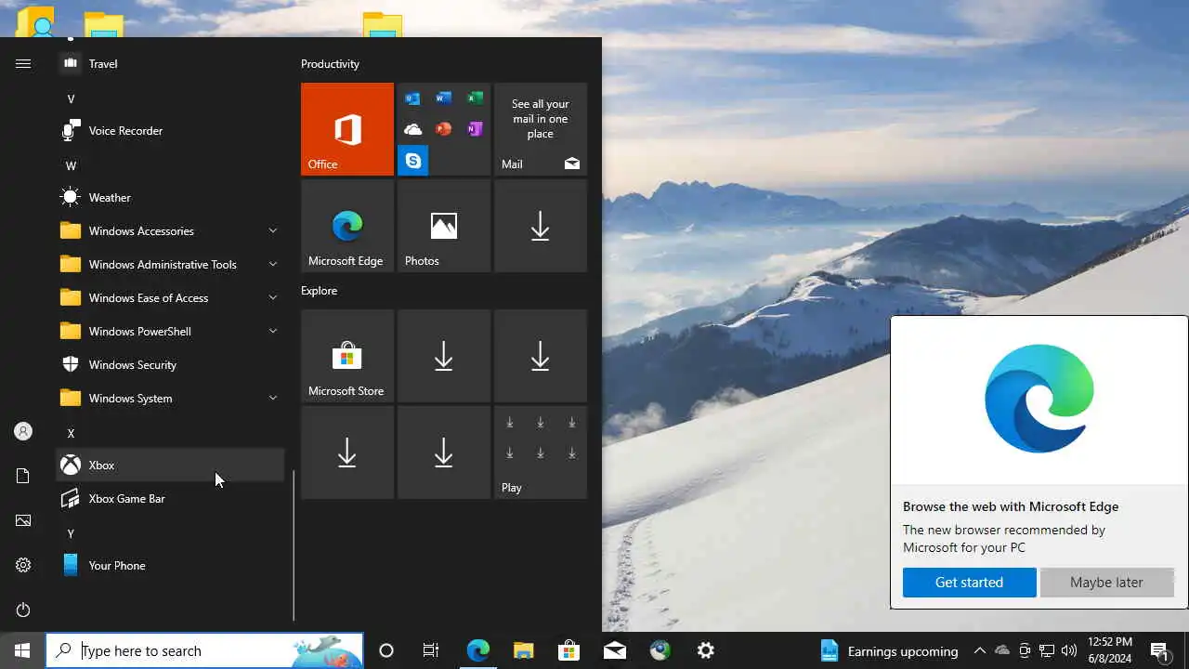Open the Mail tile
This screenshot has height=669, width=1189.
541,129
